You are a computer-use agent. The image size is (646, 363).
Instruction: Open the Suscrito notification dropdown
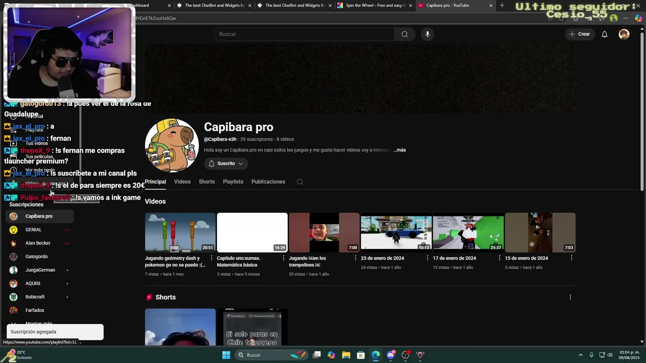[x=226, y=163]
